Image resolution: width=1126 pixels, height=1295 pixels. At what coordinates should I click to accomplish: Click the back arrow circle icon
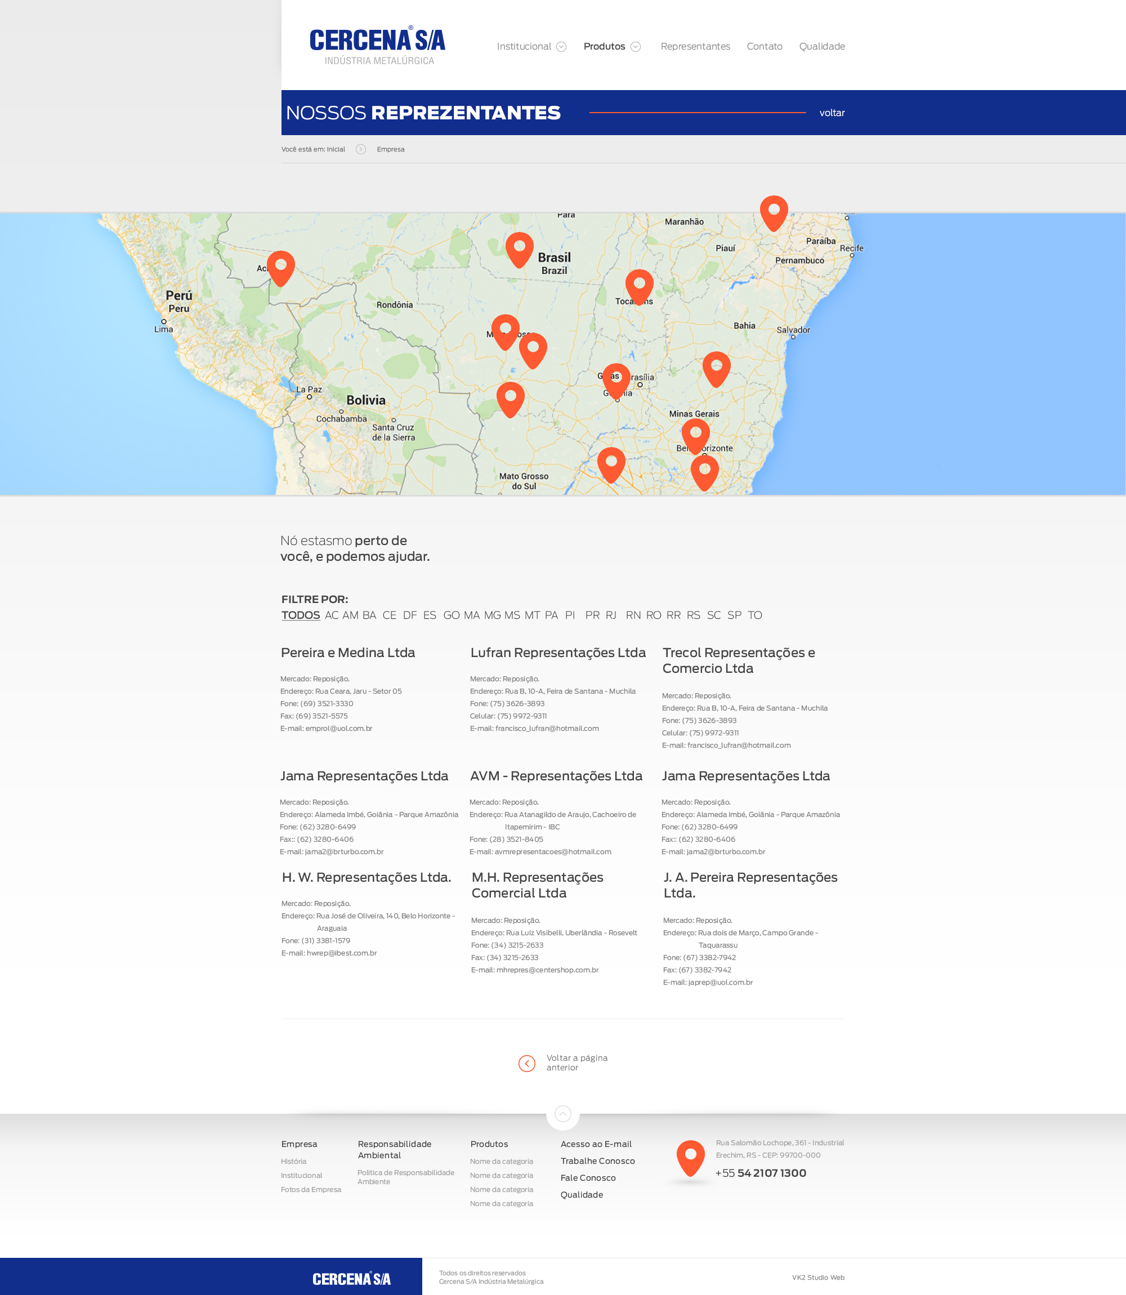526,1063
